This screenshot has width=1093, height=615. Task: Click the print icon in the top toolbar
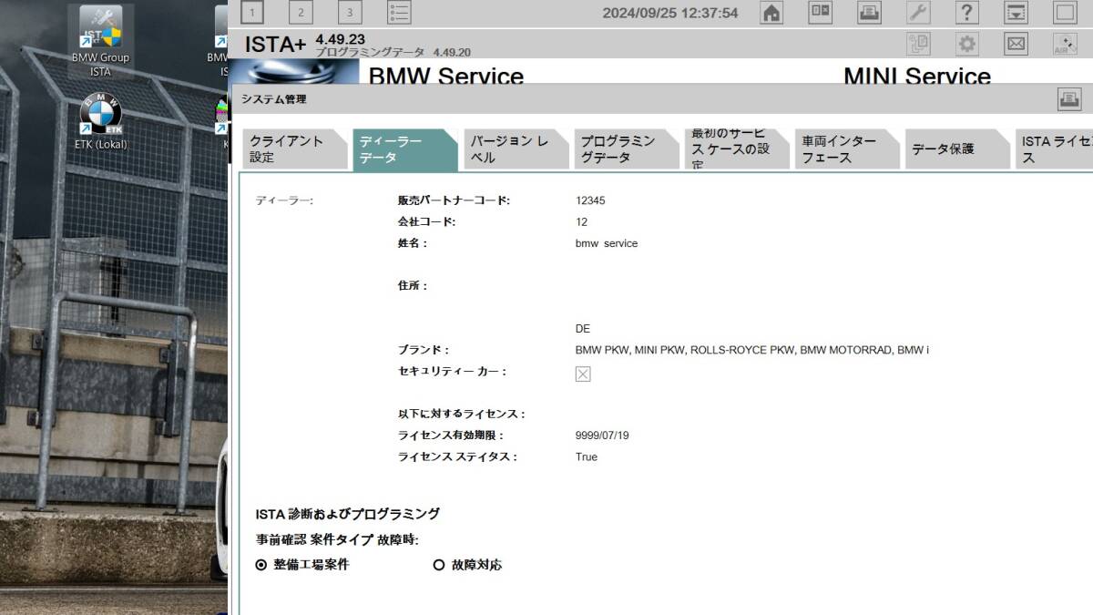[x=868, y=13]
